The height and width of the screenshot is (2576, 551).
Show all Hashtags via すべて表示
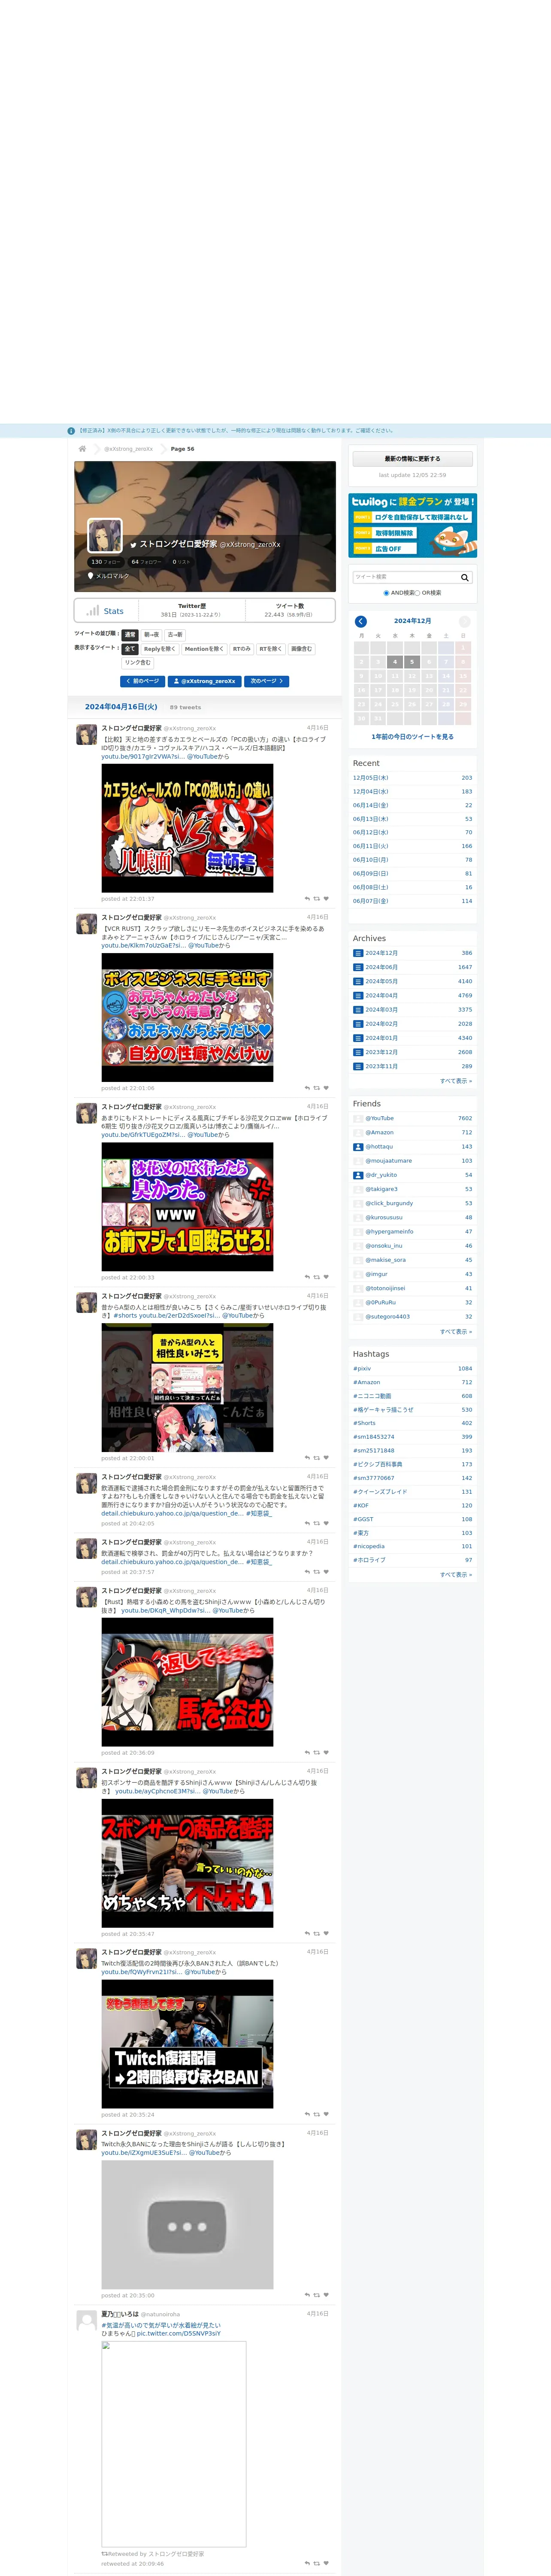click(456, 1574)
